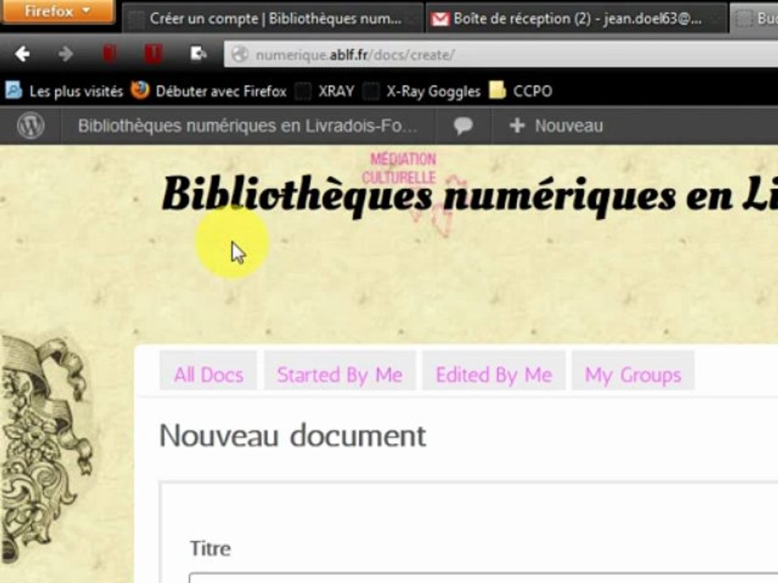
Task: Click the Gmail envelope icon on the tab
Action: [x=439, y=19]
